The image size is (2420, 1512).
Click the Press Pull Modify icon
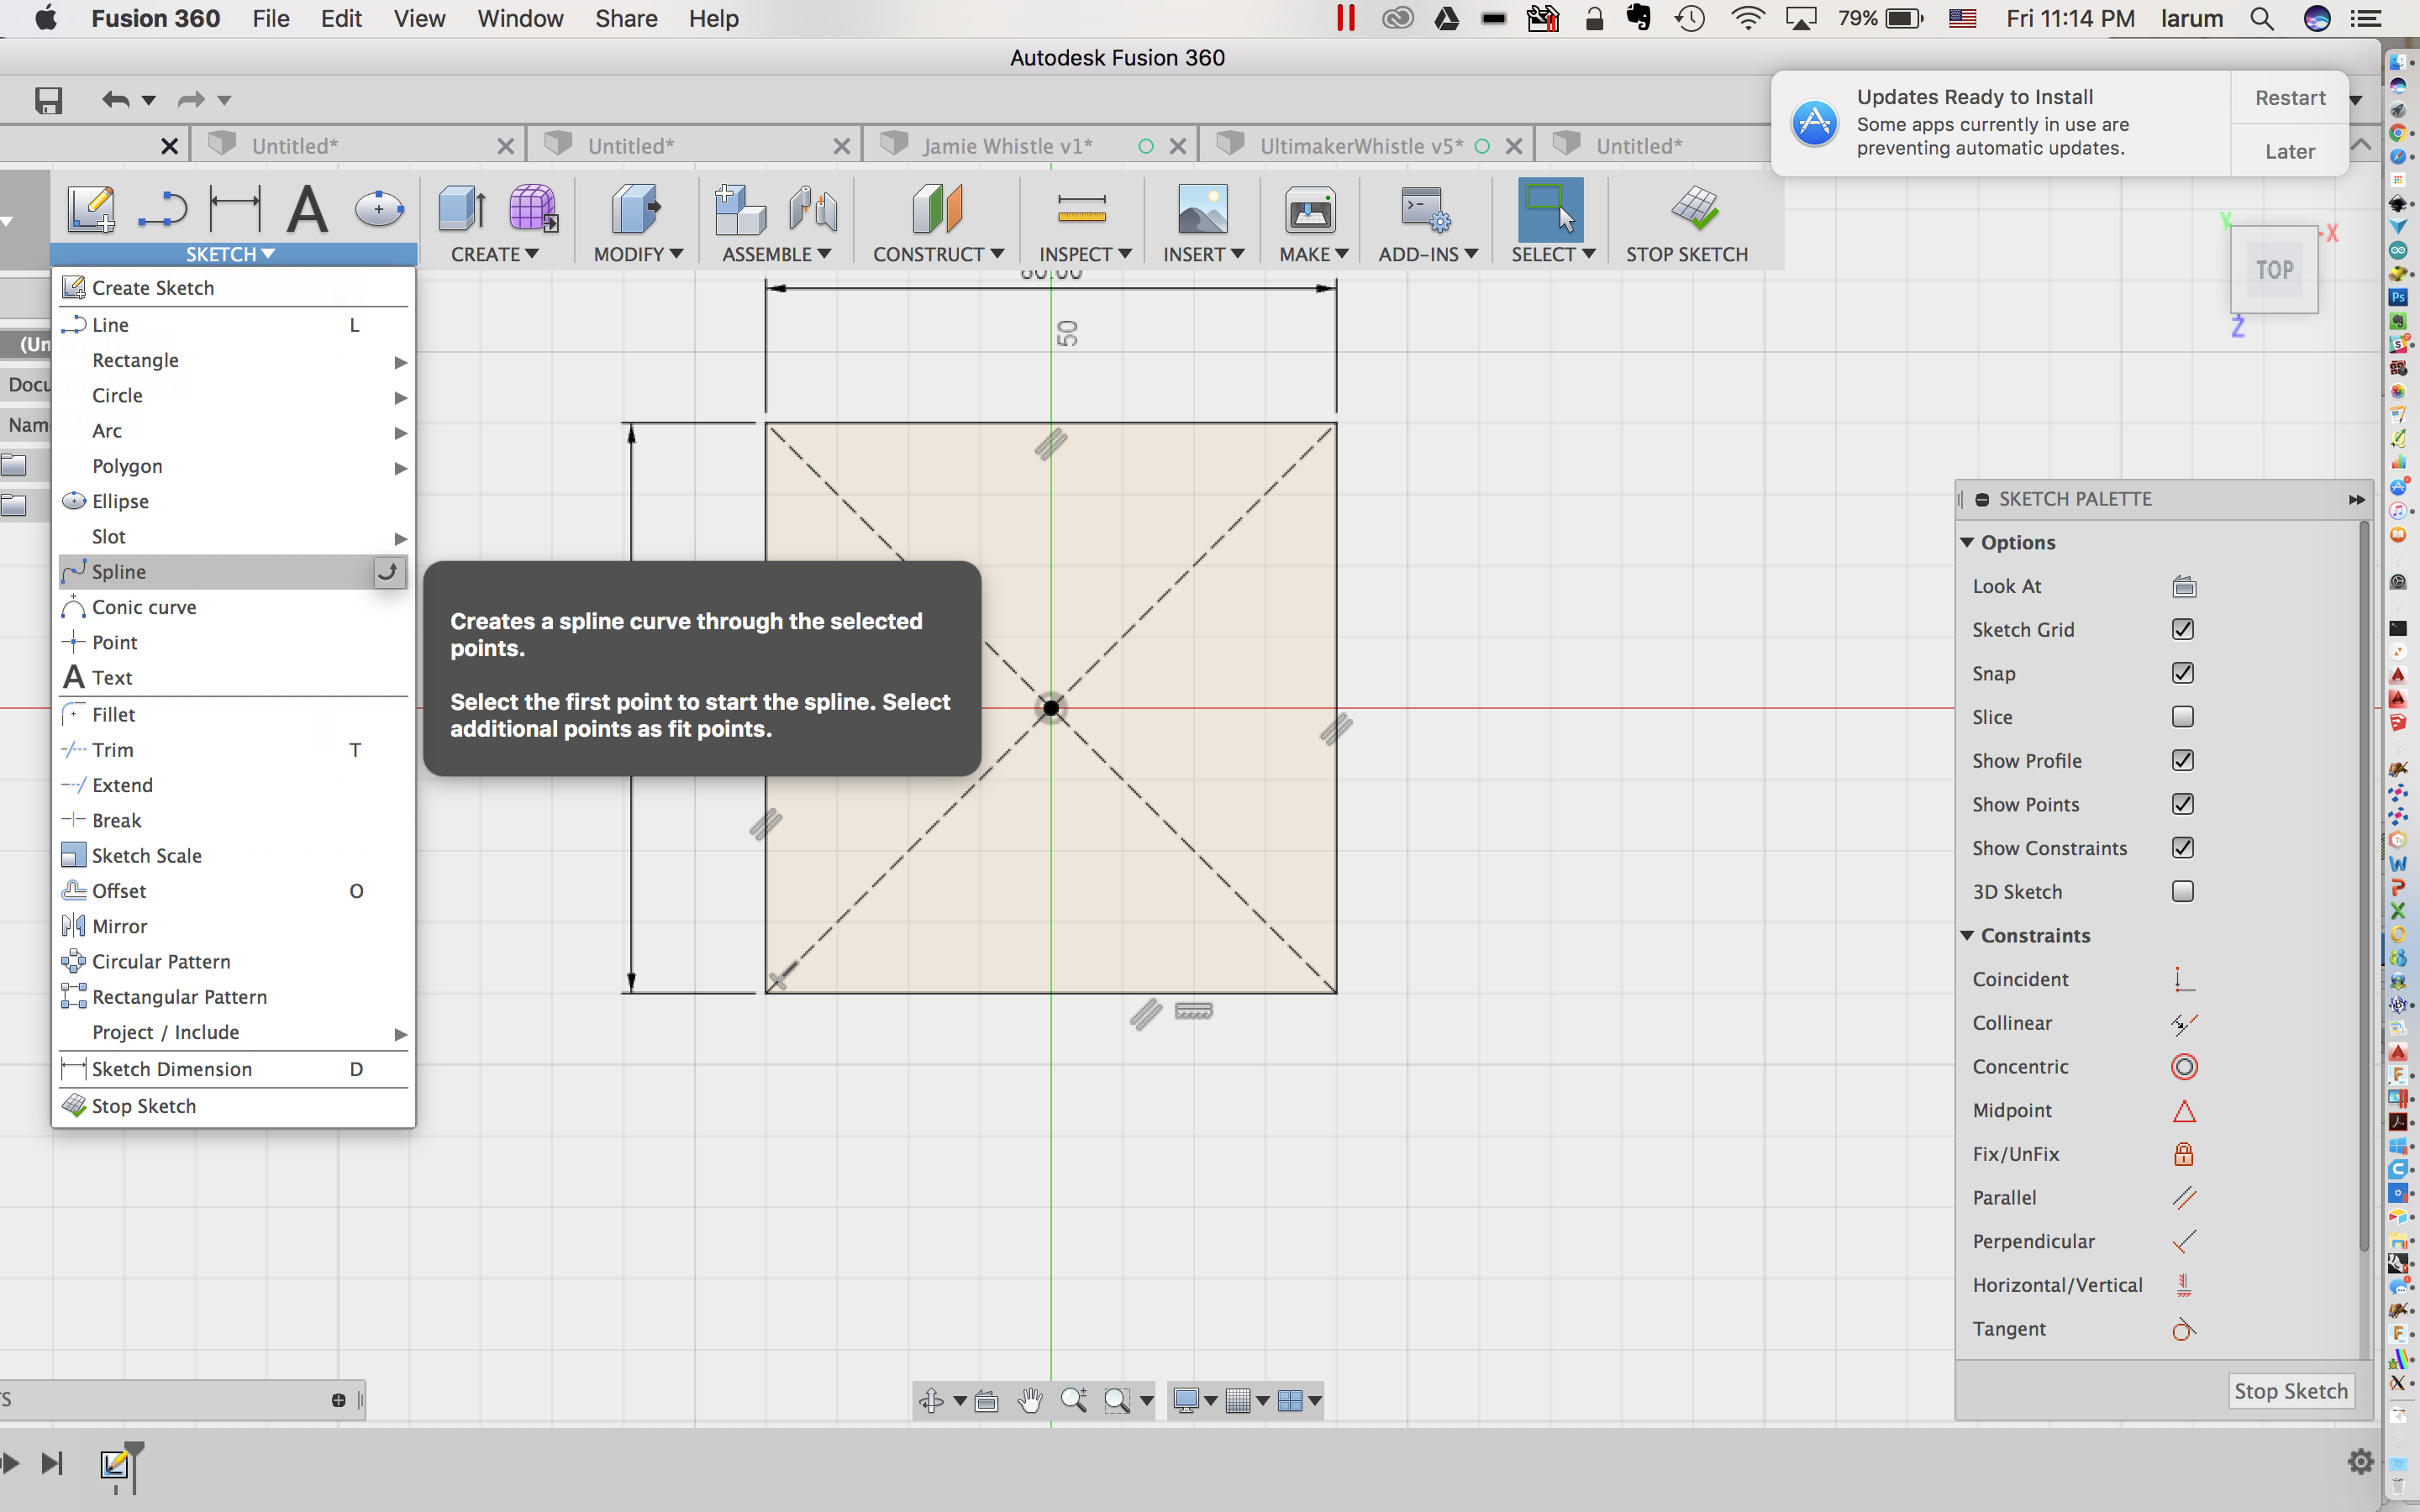(636, 209)
